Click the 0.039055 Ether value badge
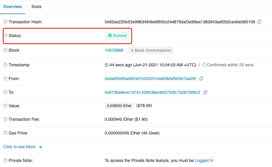The width and height of the screenshot is (272, 167). pos(119,106)
